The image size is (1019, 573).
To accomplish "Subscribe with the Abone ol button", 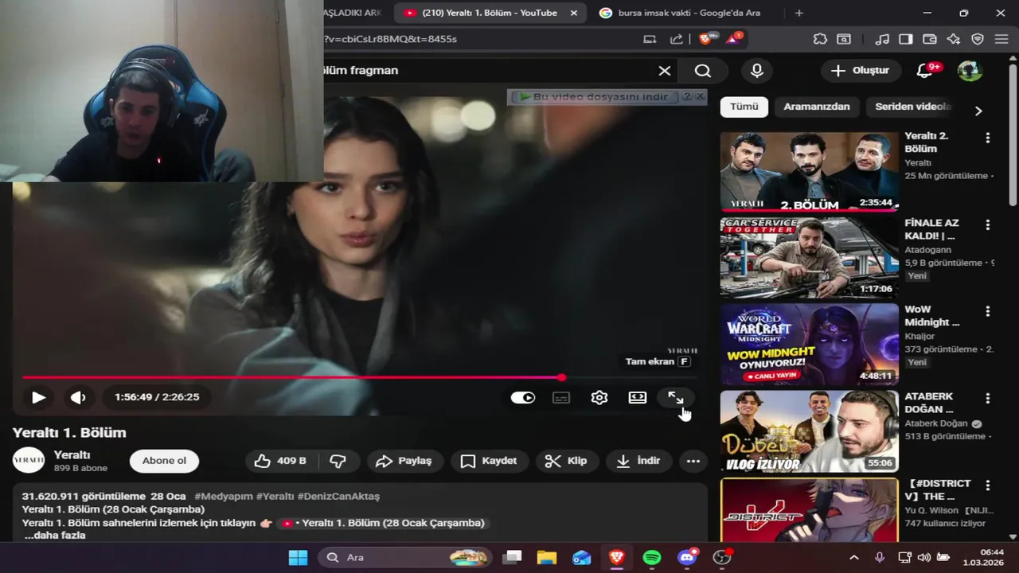I will 164,461.
